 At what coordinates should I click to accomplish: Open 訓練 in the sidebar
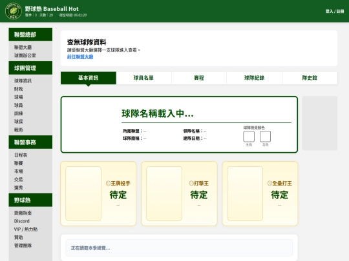point(19,113)
